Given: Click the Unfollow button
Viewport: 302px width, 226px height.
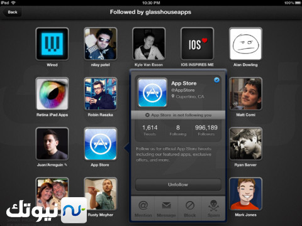Looking at the screenshot, I should (x=178, y=185).
